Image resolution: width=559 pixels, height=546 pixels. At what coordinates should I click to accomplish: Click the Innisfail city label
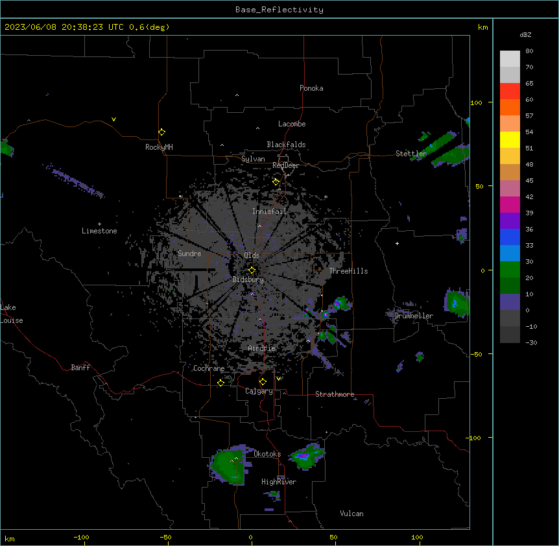(x=269, y=211)
